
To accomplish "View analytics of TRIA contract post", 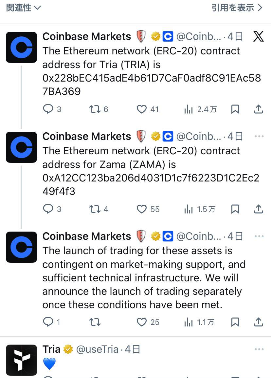I will pyautogui.click(x=189, y=109).
